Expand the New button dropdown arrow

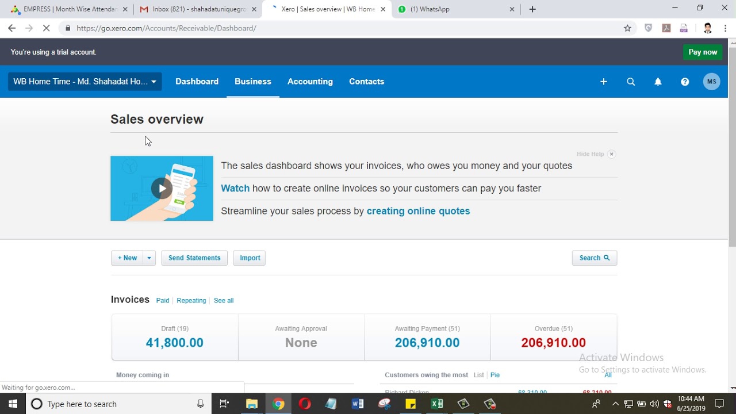149,258
